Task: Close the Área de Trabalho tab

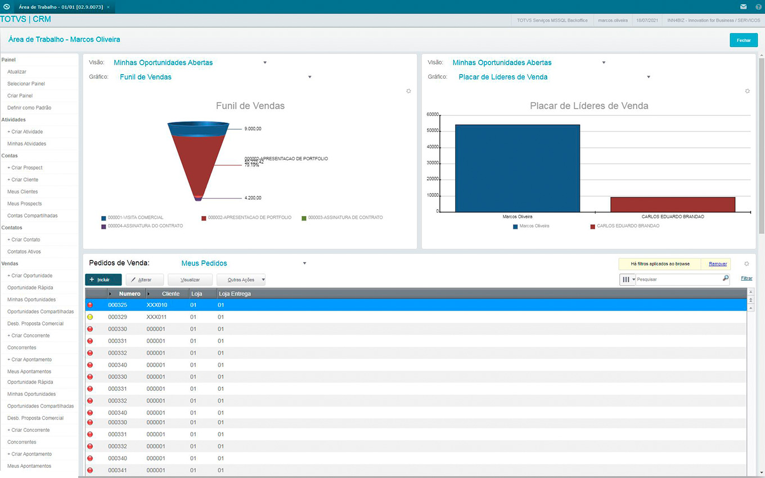Action: point(109,7)
